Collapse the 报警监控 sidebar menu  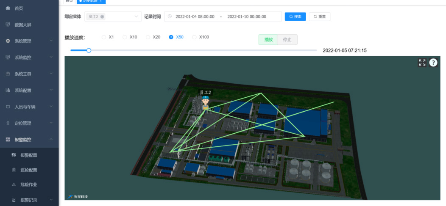tap(51, 139)
